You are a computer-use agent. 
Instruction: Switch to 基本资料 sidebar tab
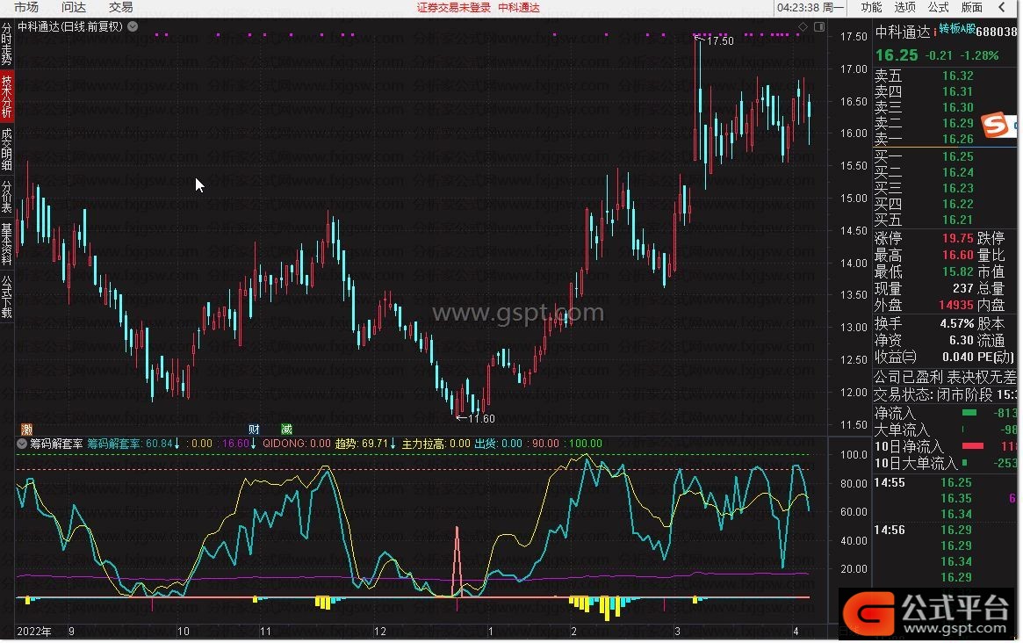tap(6, 243)
